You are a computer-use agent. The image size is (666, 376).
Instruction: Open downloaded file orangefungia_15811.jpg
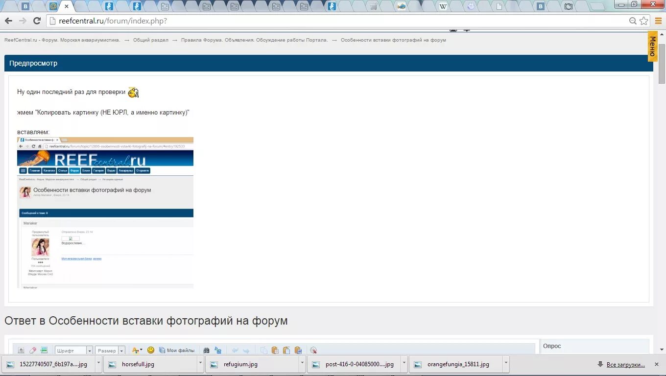[x=456, y=364]
